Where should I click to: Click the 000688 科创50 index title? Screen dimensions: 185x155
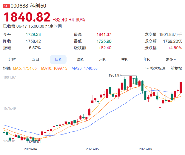click(28, 6)
